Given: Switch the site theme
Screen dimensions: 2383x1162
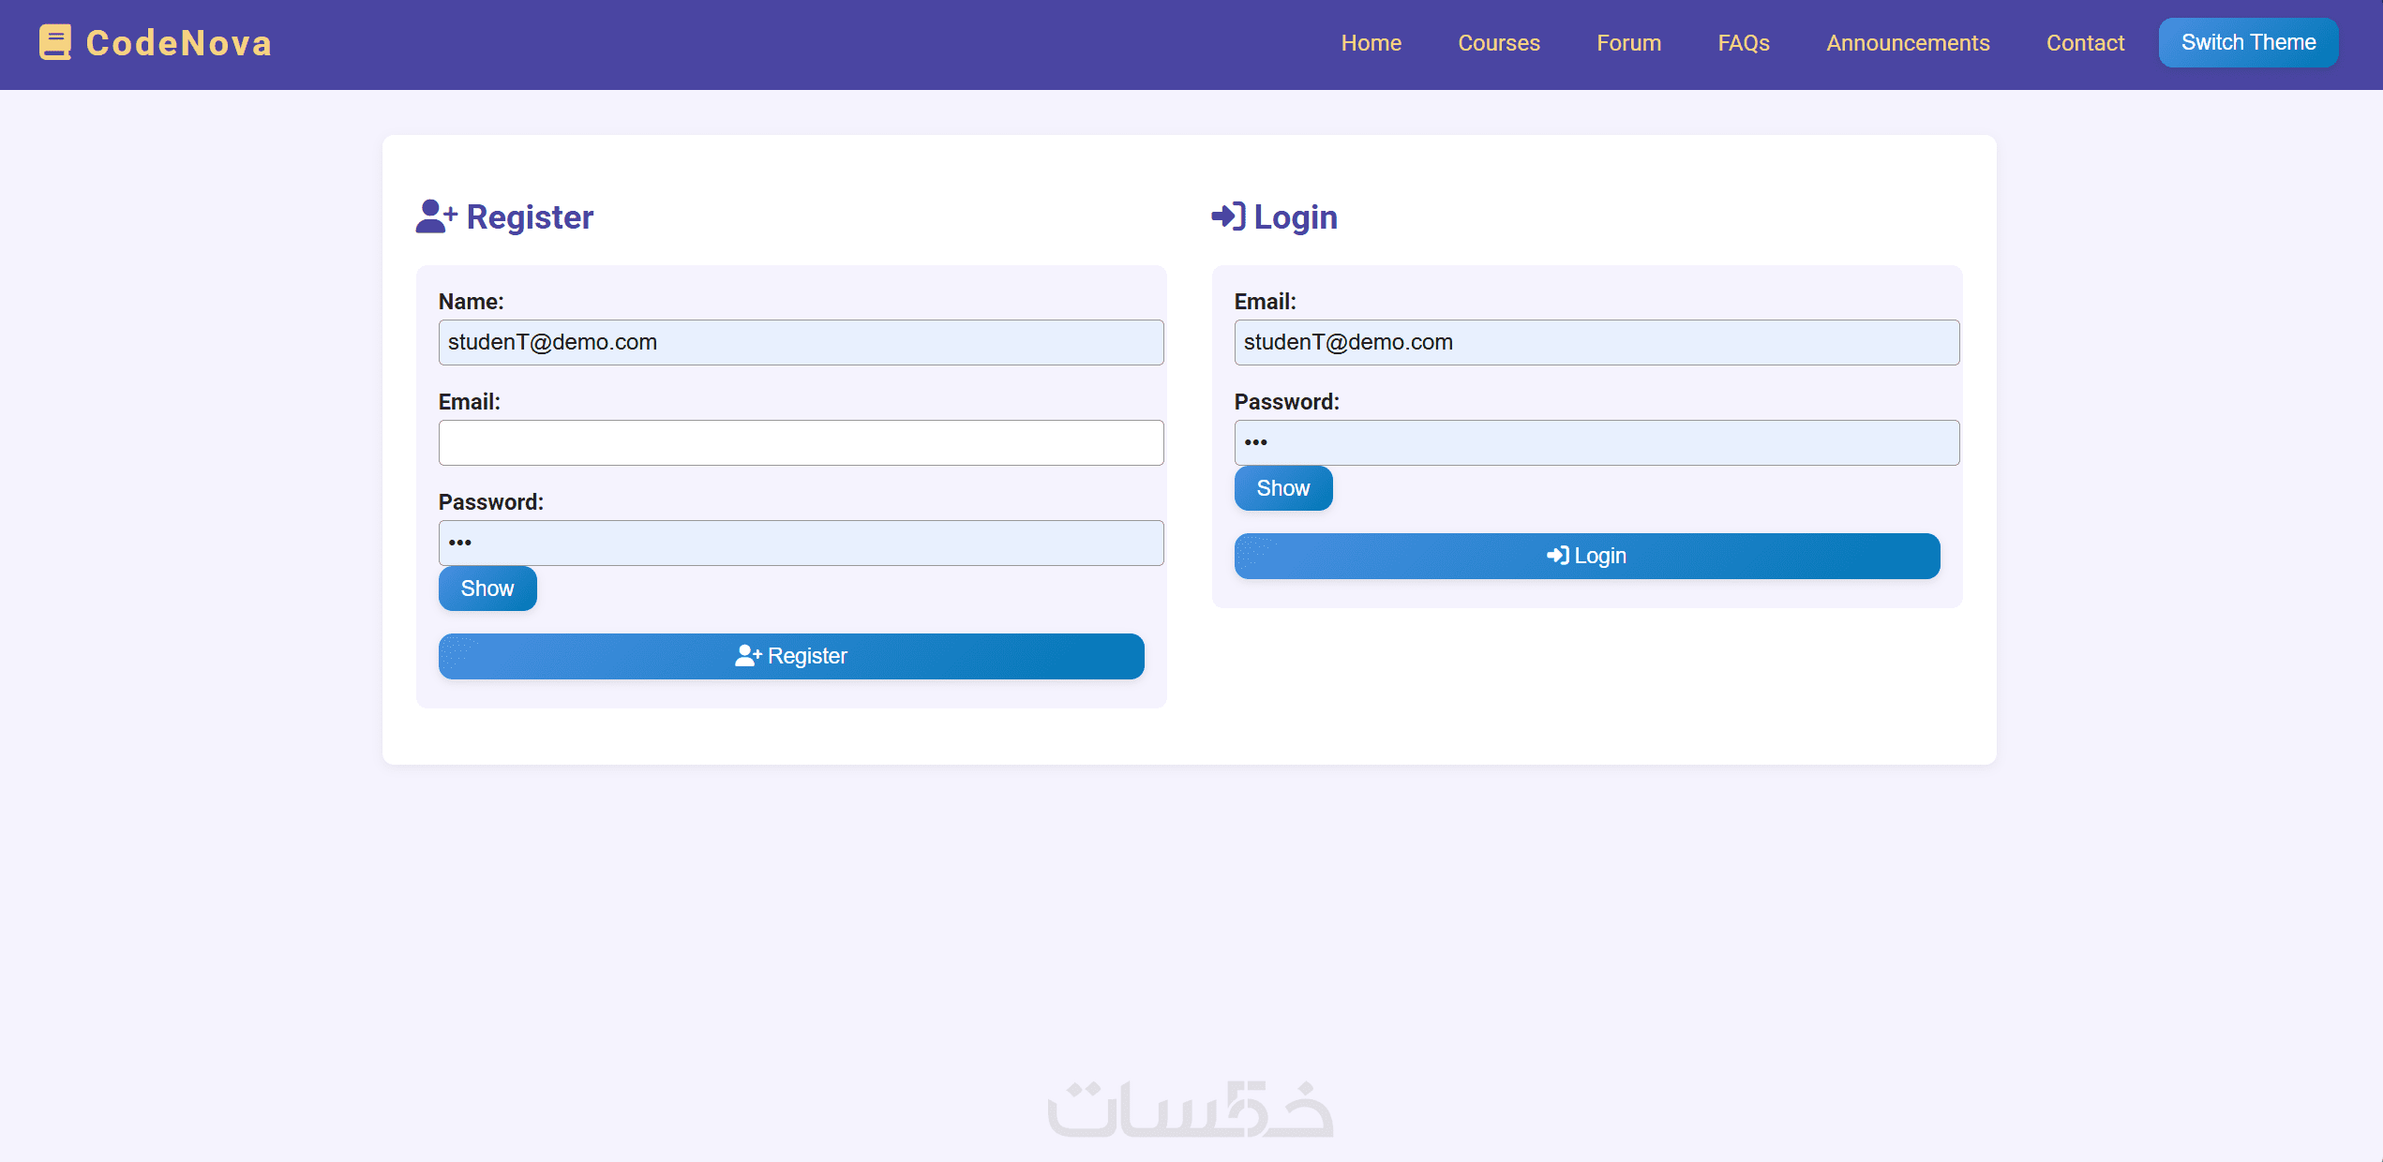Looking at the screenshot, I should [2247, 42].
